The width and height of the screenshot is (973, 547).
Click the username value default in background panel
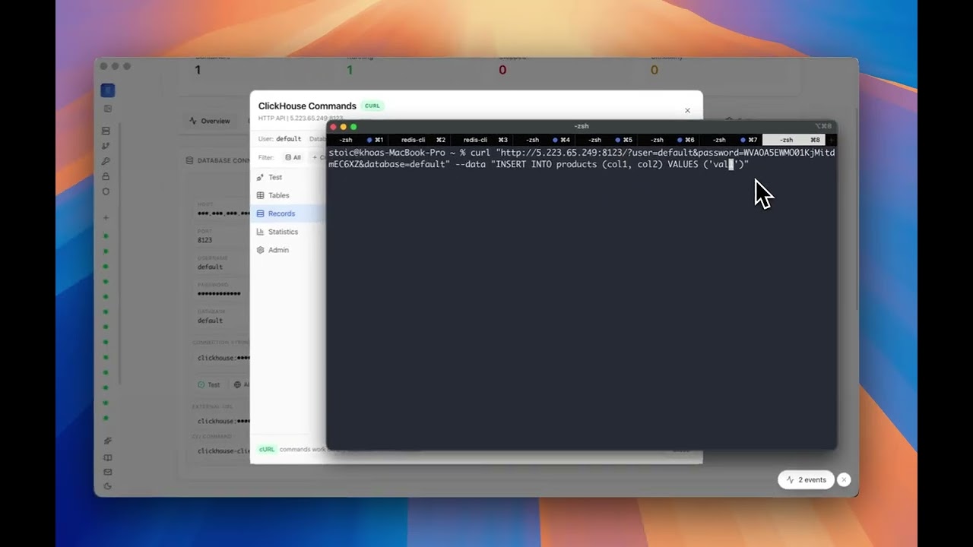click(210, 267)
